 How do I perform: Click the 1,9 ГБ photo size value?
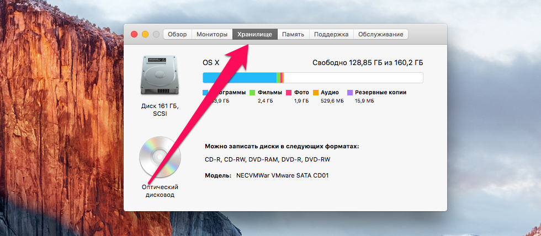(301, 101)
